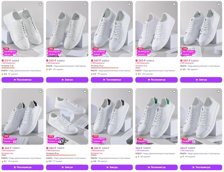Screen dimensions: 224x172
Task: Like the sneakers with 146 ratings
Action: point(219,4)
